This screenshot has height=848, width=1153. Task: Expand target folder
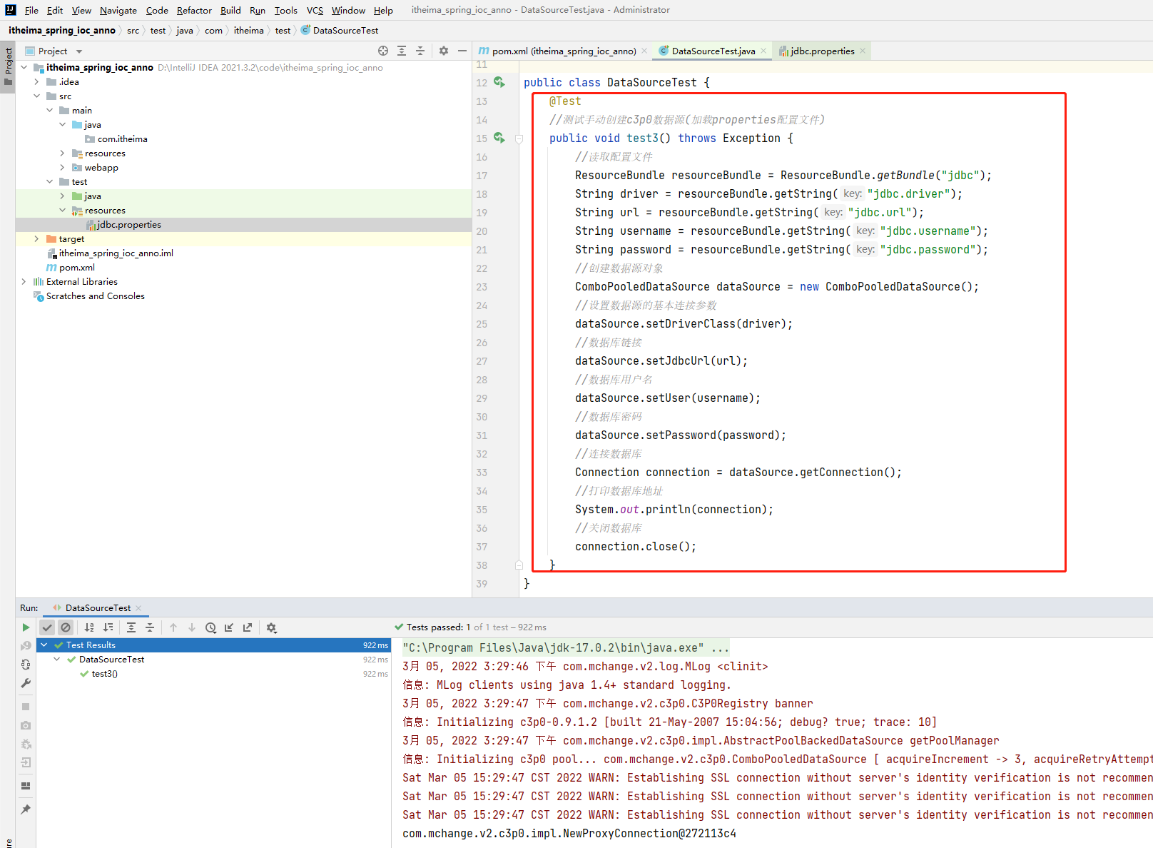[37, 238]
